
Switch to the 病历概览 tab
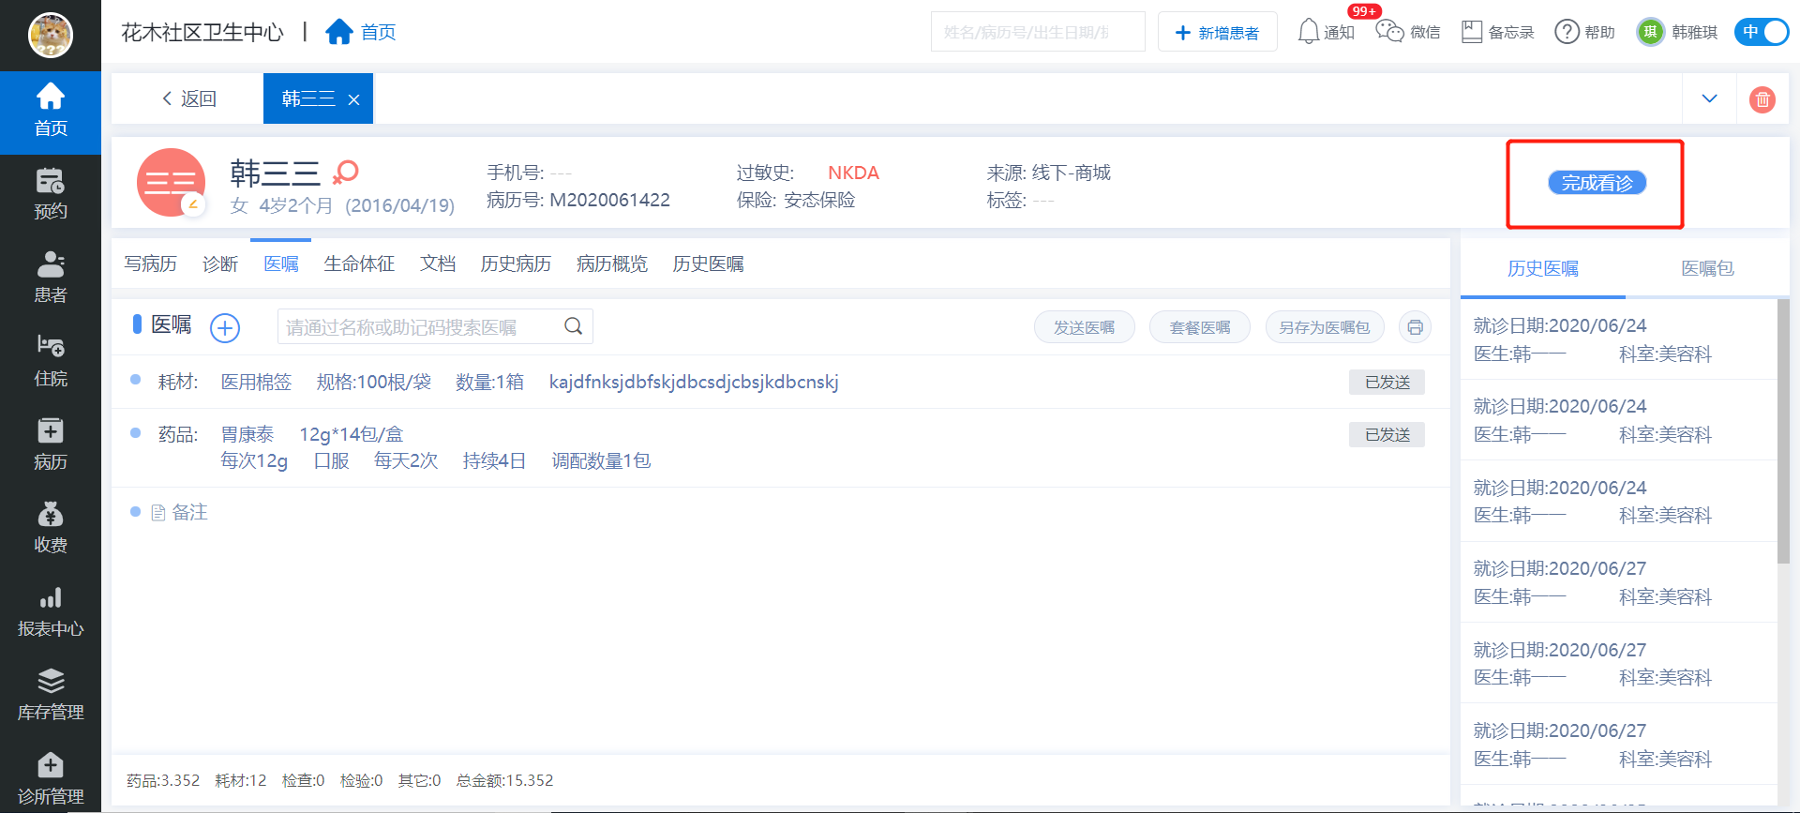point(612,263)
